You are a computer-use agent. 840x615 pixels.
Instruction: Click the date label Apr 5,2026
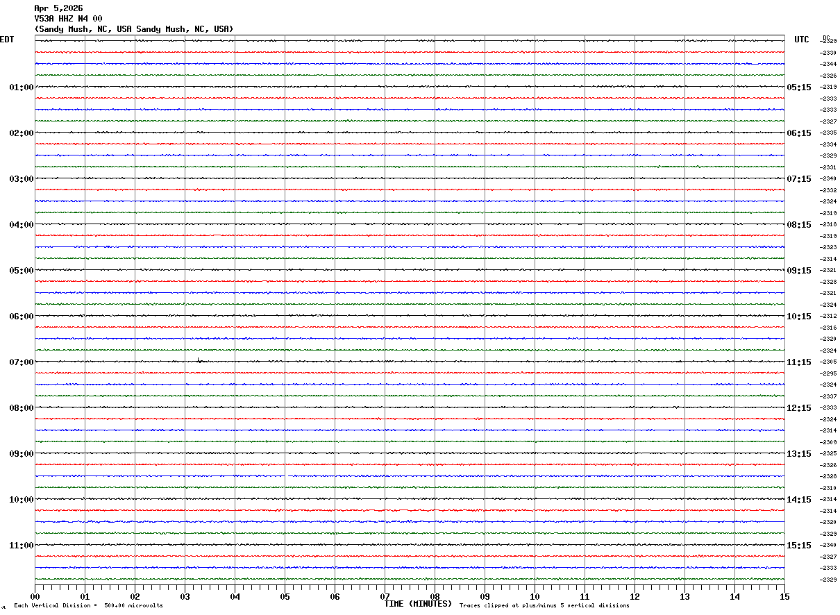[58, 8]
